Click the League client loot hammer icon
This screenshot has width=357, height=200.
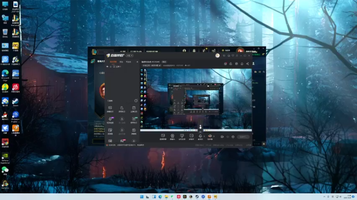204,51
